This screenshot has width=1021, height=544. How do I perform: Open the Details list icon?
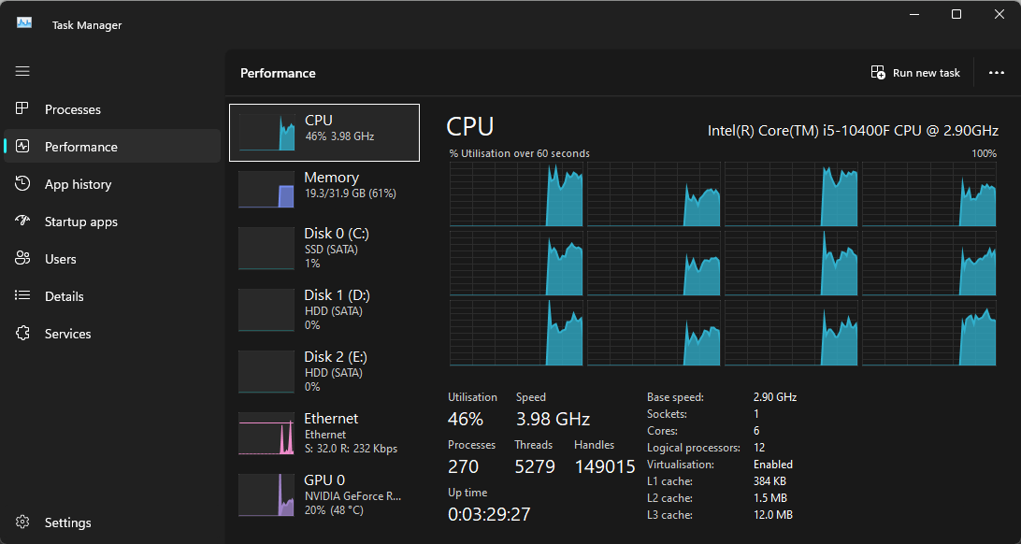pyautogui.click(x=22, y=296)
